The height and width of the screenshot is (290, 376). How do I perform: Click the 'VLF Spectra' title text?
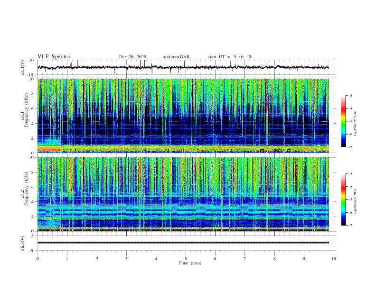(x=54, y=57)
